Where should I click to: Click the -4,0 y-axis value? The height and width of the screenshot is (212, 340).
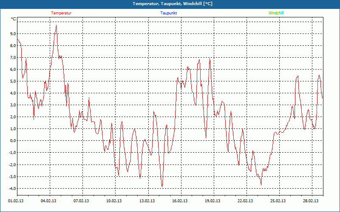pyautogui.click(x=13, y=189)
